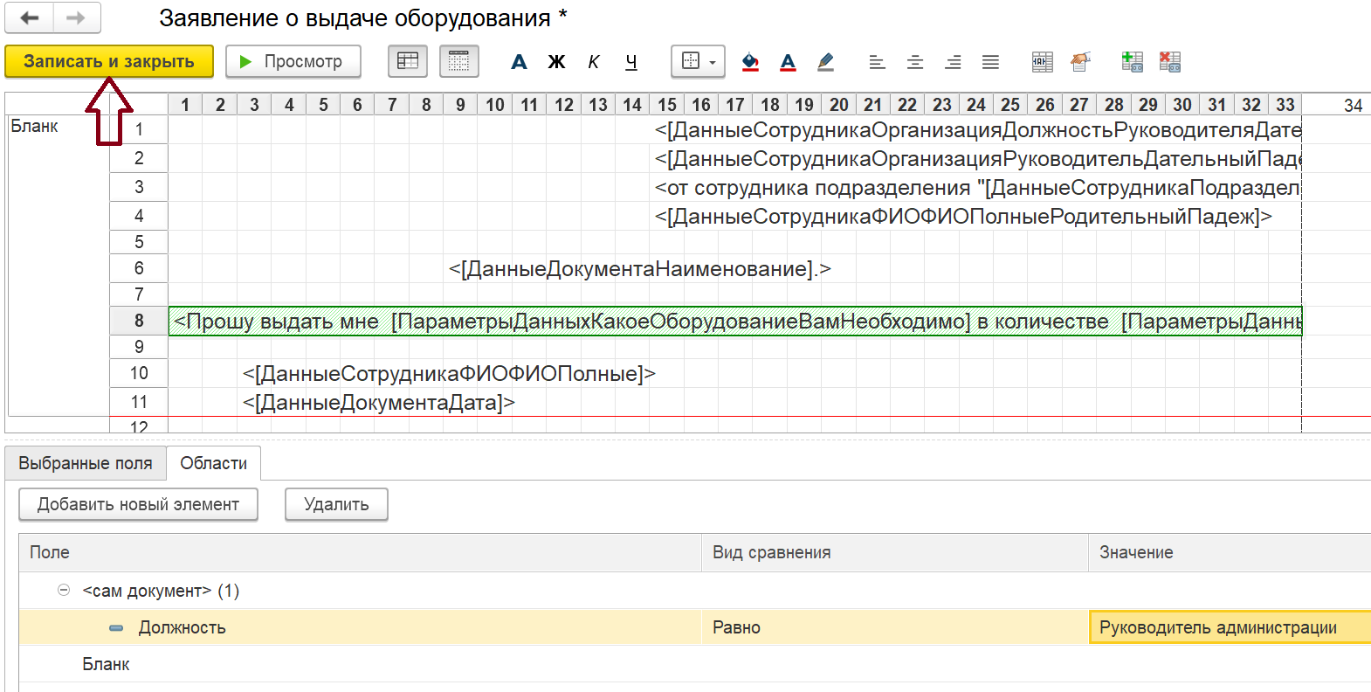Select the Бланк row in areas list

(695, 664)
